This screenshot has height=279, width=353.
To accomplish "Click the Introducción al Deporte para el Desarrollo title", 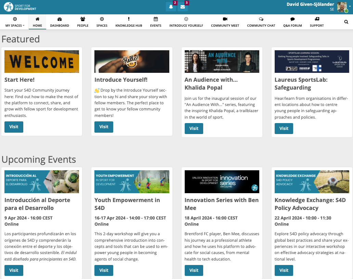I will coord(37,204).
